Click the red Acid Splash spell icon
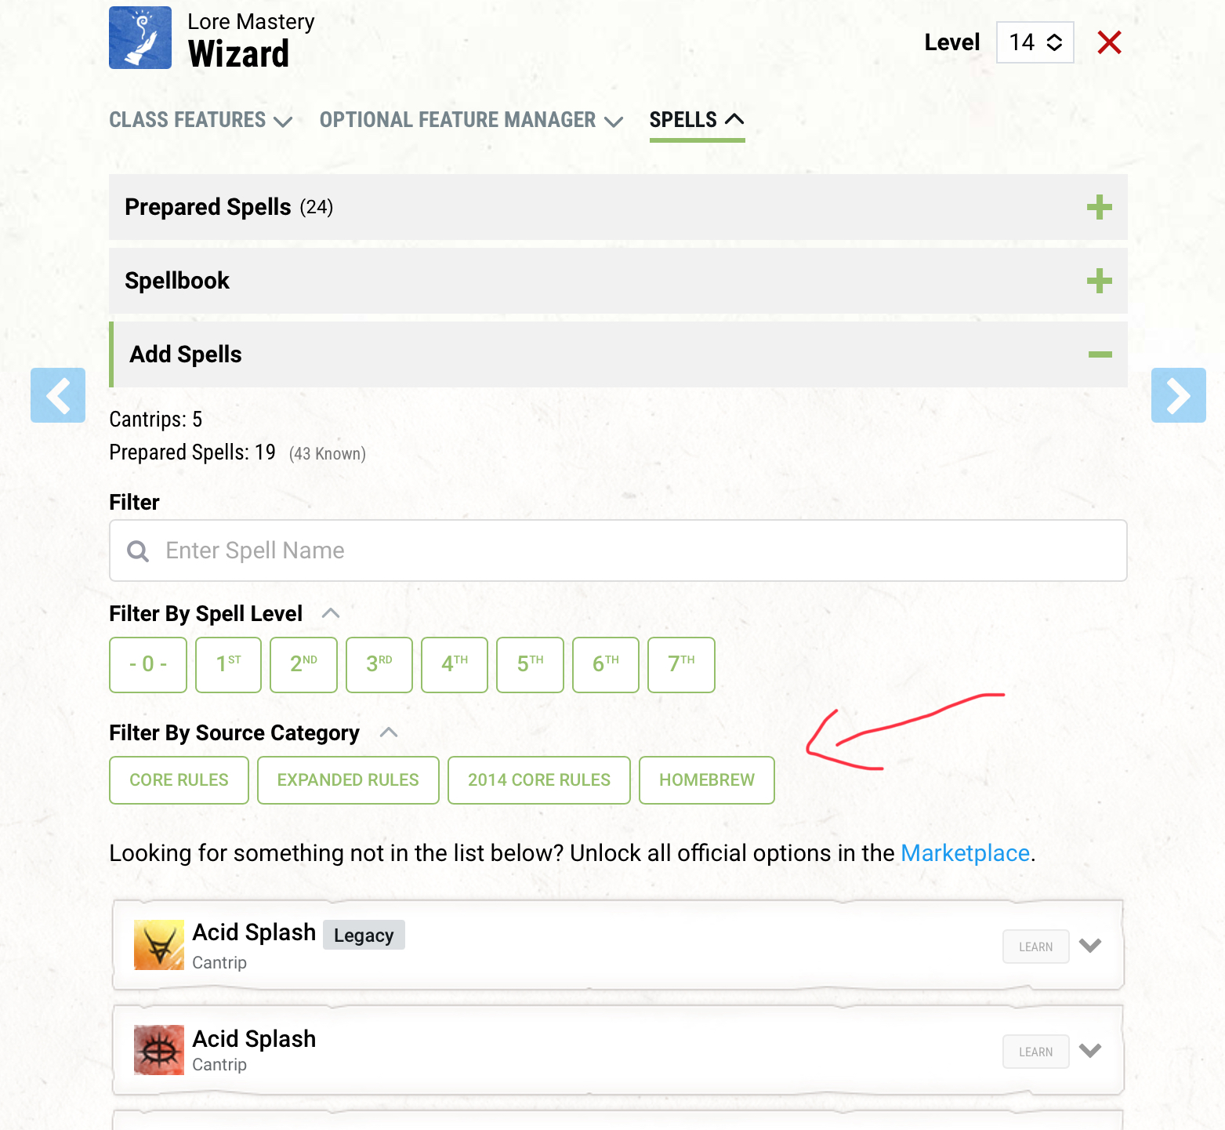Image resolution: width=1225 pixels, height=1130 pixels. tap(159, 1049)
